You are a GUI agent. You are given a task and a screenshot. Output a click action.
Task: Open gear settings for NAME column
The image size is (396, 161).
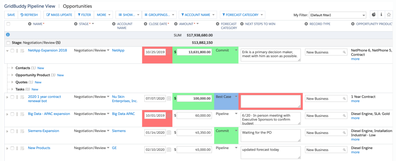(29, 24)
